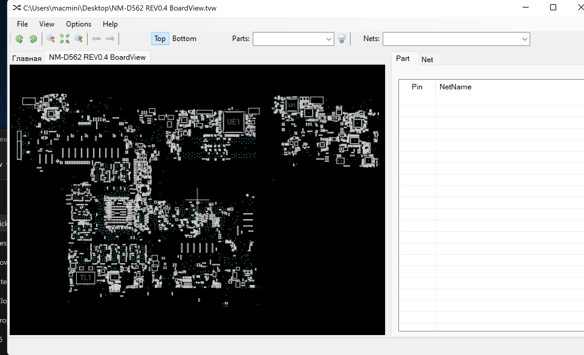584x355 pixels.
Task: Open the Parts dropdown list
Action: click(329, 39)
